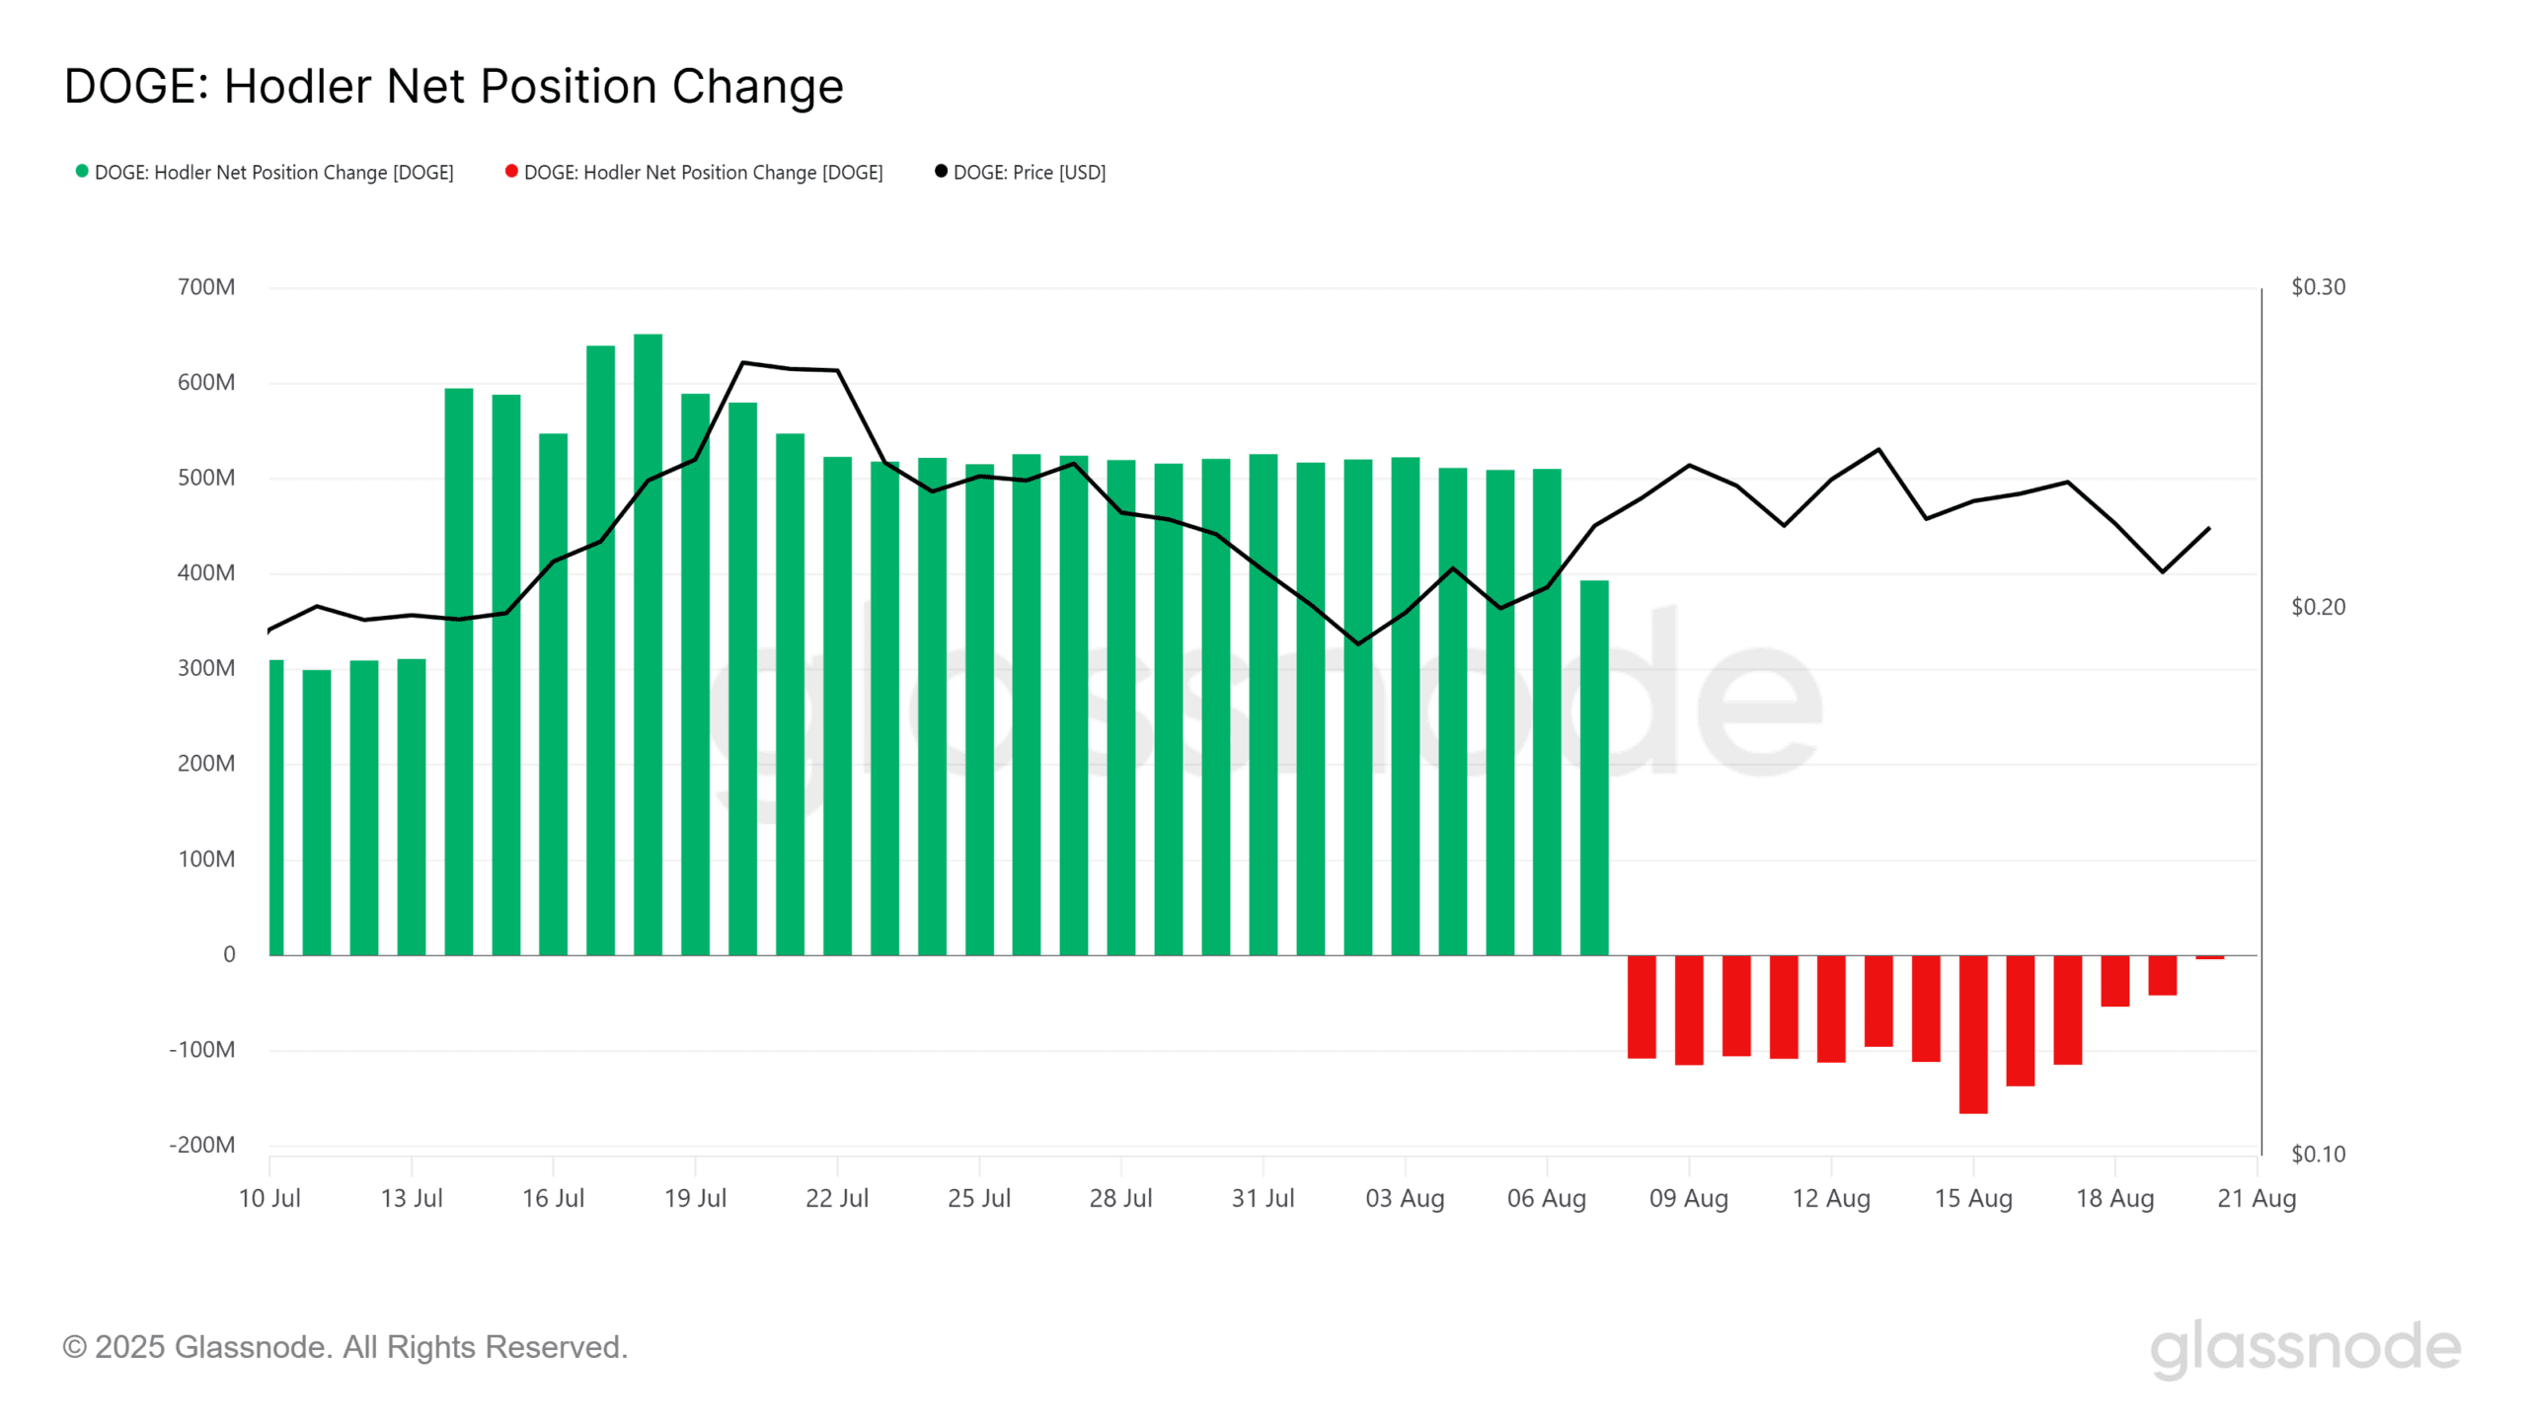Screen dimensions: 2527x1421
Task: Click the $0.10 label on the price axis
Action: click(x=2318, y=1154)
